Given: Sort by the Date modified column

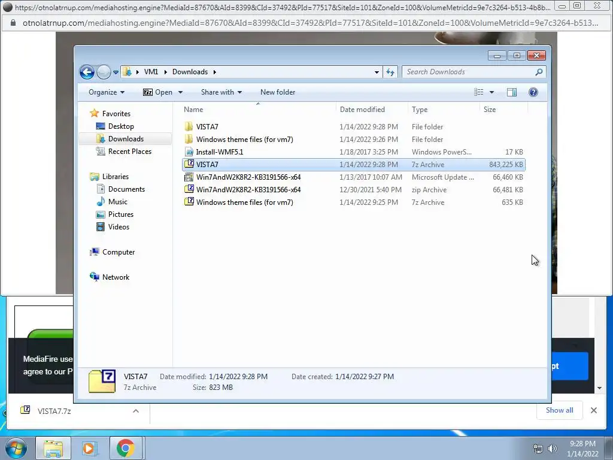Looking at the screenshot, I should pos(372,110).
